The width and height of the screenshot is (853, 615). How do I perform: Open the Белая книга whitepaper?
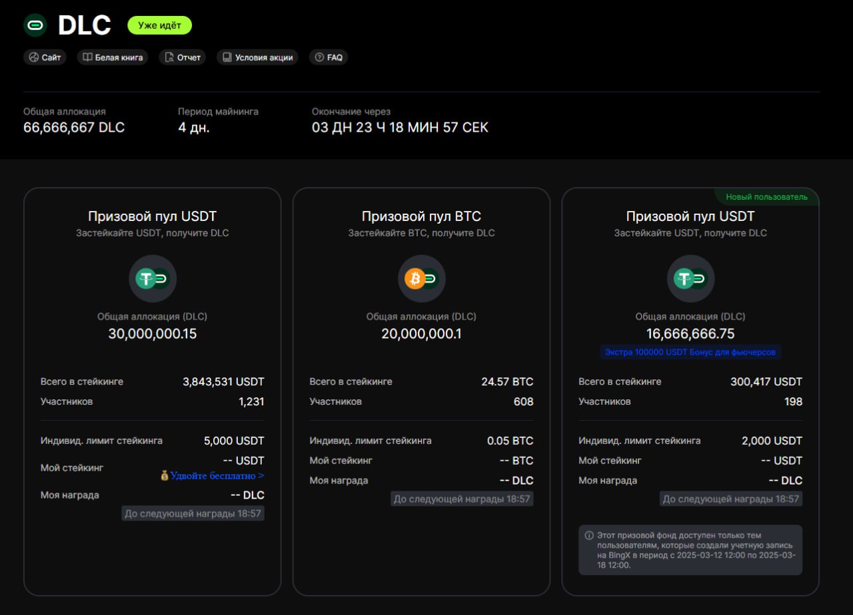click(x=113, y=57)
